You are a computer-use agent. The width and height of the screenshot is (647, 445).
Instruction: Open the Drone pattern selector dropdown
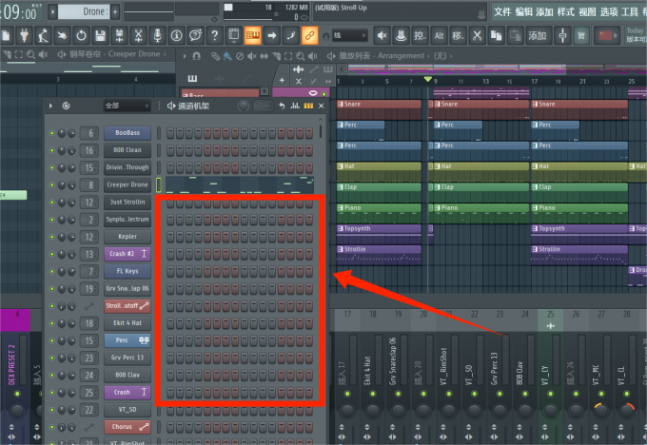(93, 11)
